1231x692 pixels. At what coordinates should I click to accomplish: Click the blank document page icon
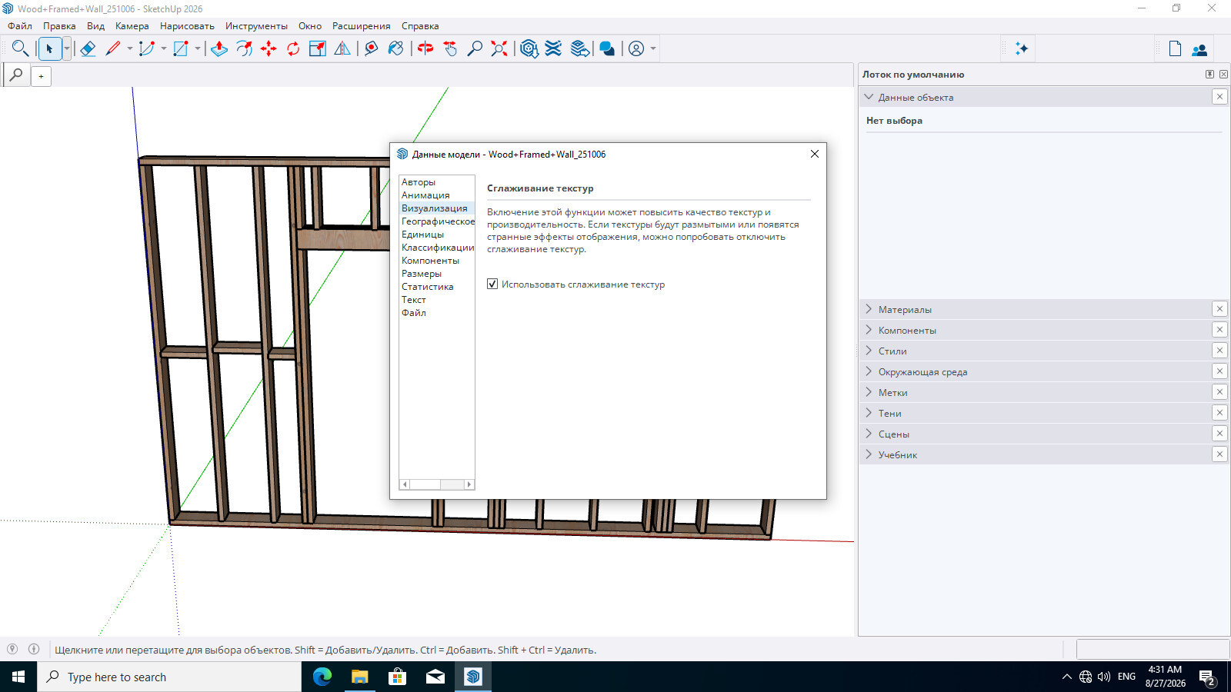click(1175, 48)
